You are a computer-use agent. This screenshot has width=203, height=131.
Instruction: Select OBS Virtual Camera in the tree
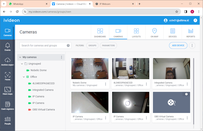pos(44,110)
